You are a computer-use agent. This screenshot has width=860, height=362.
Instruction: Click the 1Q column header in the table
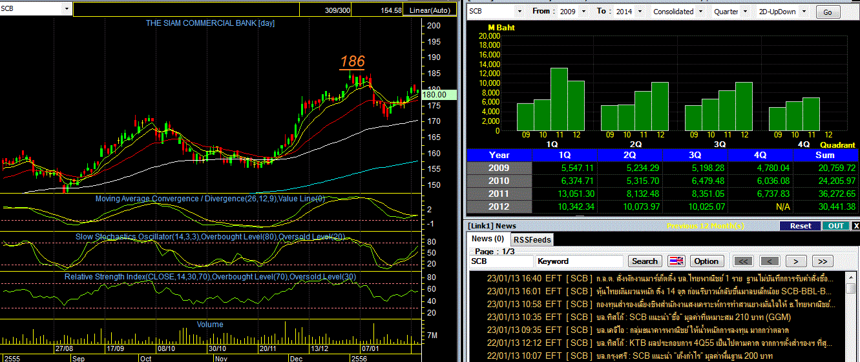(565, 155)
